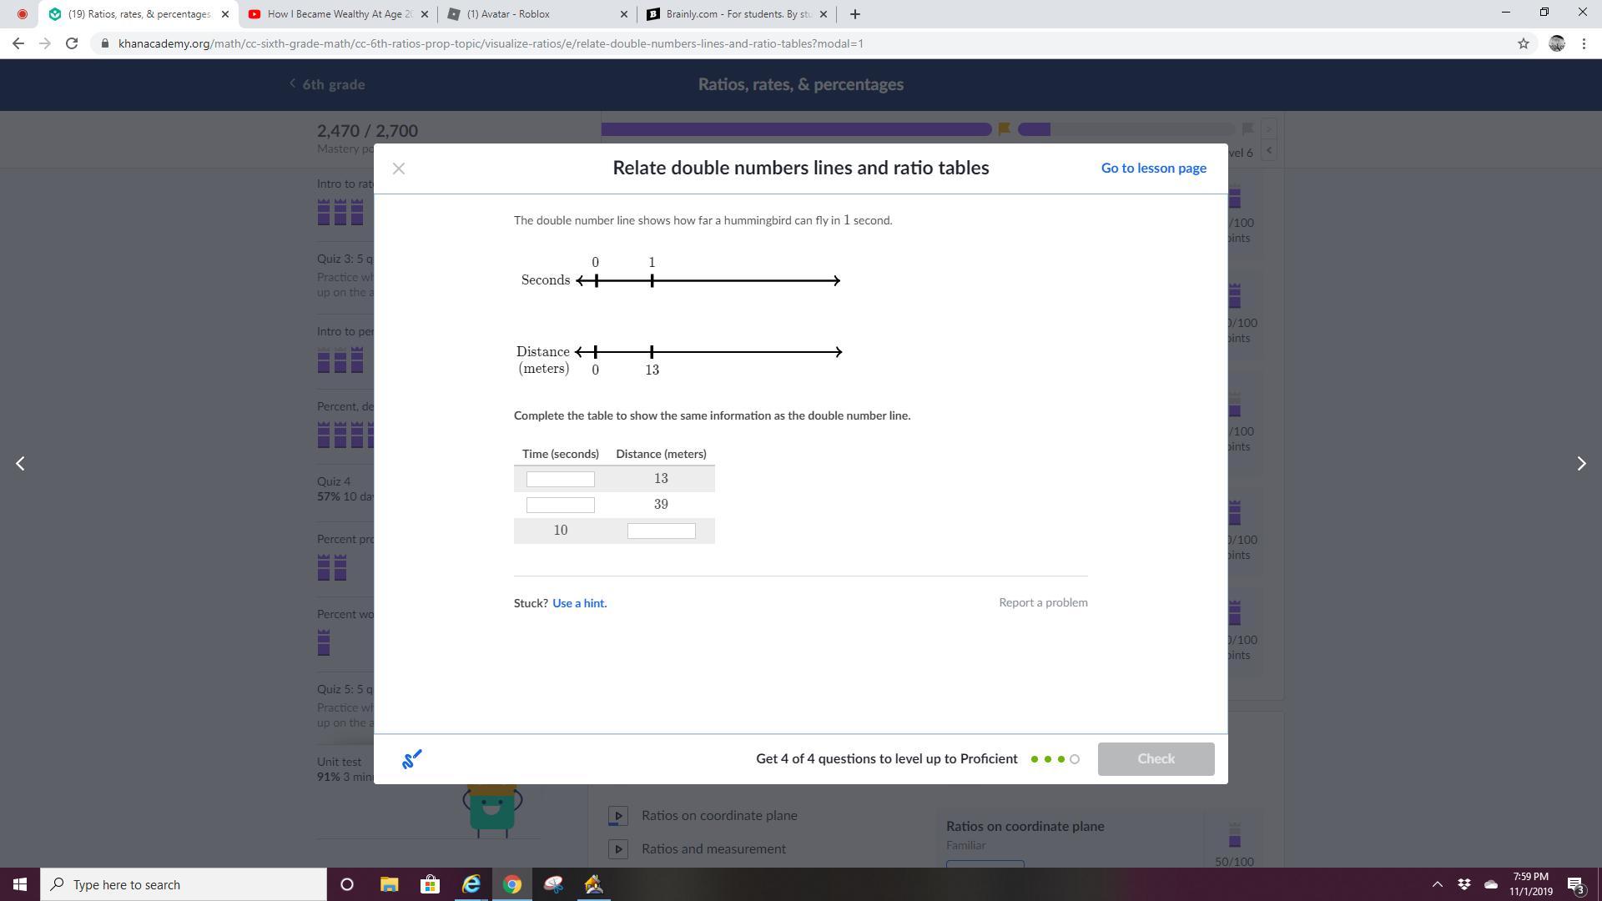Switch to the Avatar - Roblox tab

534,14
